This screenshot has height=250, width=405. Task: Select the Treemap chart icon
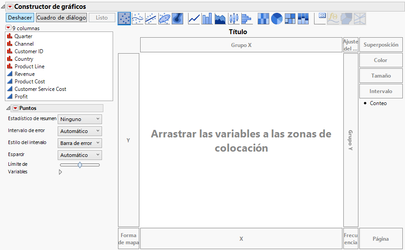click(290, 19)
